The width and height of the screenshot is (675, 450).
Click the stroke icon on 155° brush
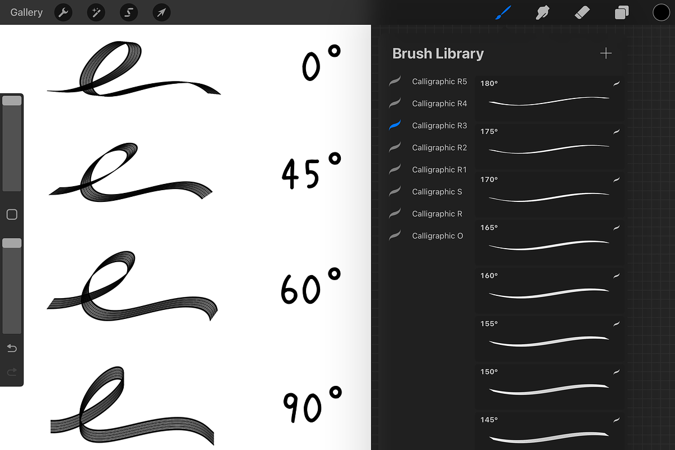click(616, 324)
